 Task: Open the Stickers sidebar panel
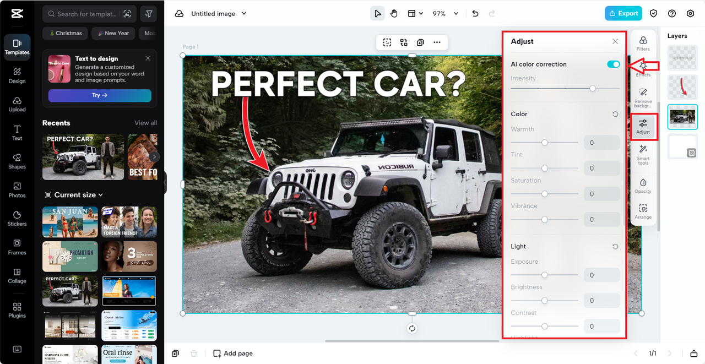(17, 219)
